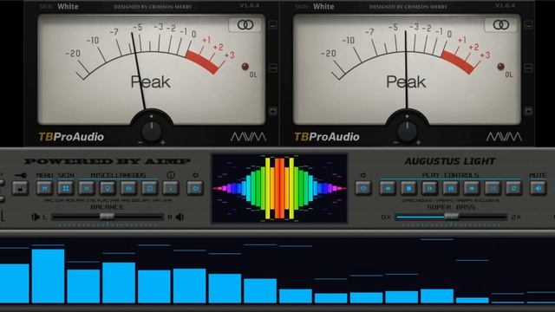Click left speaker icon beside Balance slider

pyautogui.click(x=36, y=217)
